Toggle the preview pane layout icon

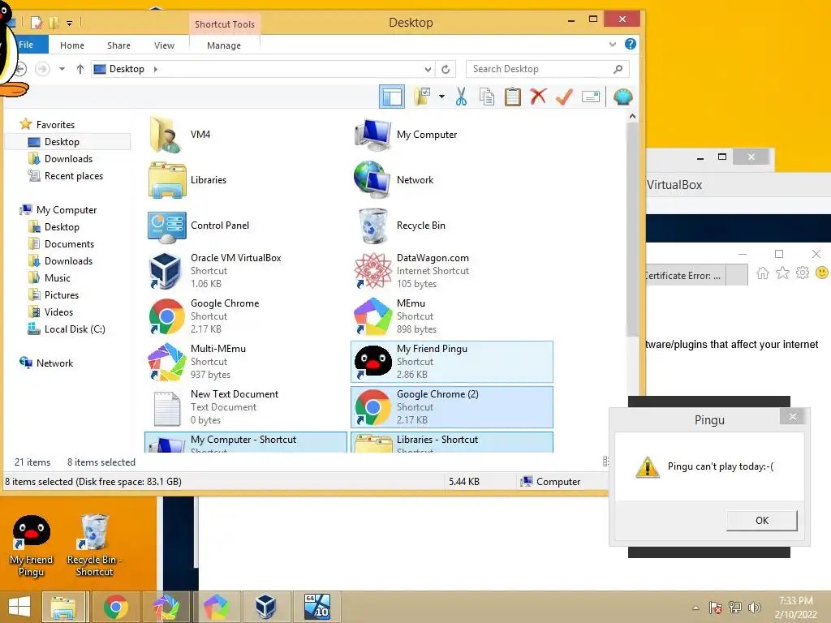click(392, 97)
